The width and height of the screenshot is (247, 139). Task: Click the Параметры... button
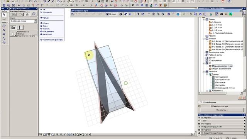tap(222, 110)
